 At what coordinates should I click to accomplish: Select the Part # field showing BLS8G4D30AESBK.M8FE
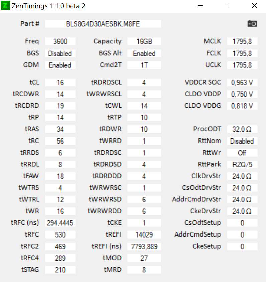tap(104, 24)
